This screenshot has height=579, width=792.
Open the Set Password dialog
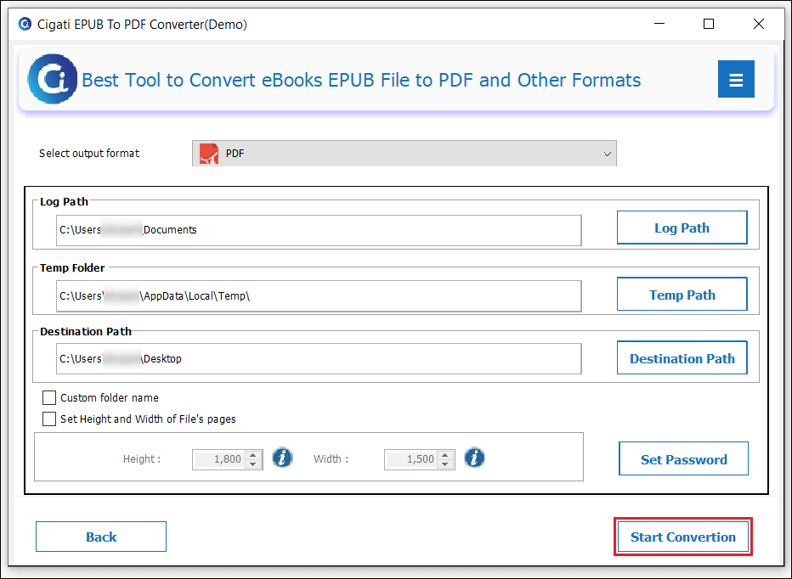pyautogui.click(x=683, y=458)
